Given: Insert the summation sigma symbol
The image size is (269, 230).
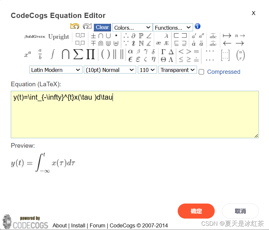Looking at the screenshot, I should click(78, 54).
